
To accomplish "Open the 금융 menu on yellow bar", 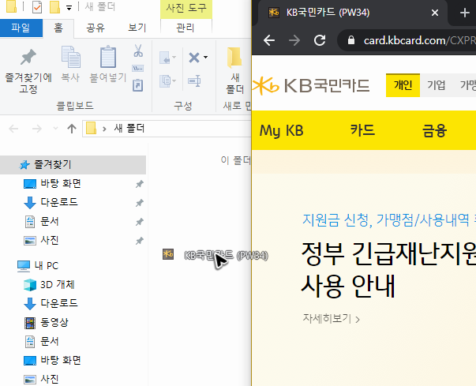I will pos(434,131).
